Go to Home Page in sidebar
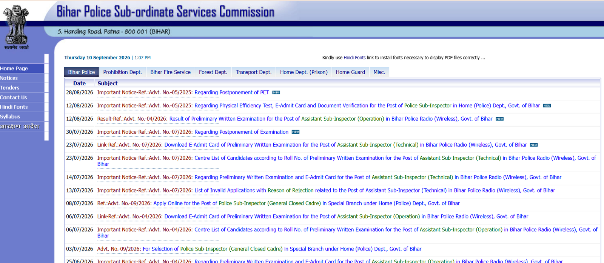Screen dimensions: 604x263 tap(22, 68)
